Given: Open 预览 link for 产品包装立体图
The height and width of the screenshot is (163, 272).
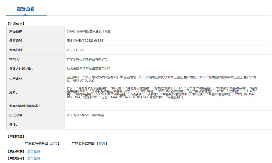Looking at the screenshot, I should [102, 143].
